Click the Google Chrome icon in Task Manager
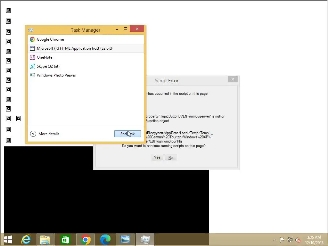The height and width of the screenshot is (246, 328). tap(32, 39)
